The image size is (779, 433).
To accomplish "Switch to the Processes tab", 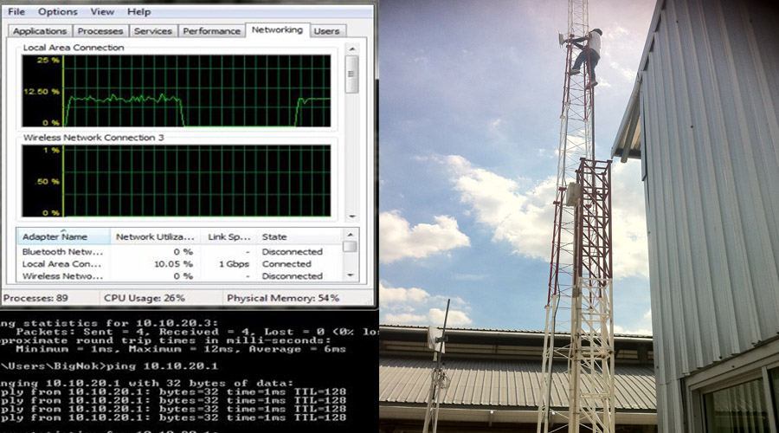I will tap(100, 31).
